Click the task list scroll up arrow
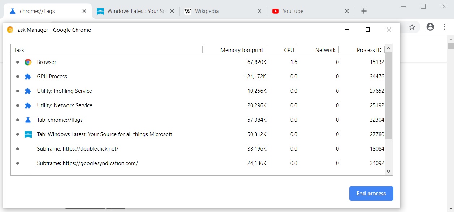 389,48
